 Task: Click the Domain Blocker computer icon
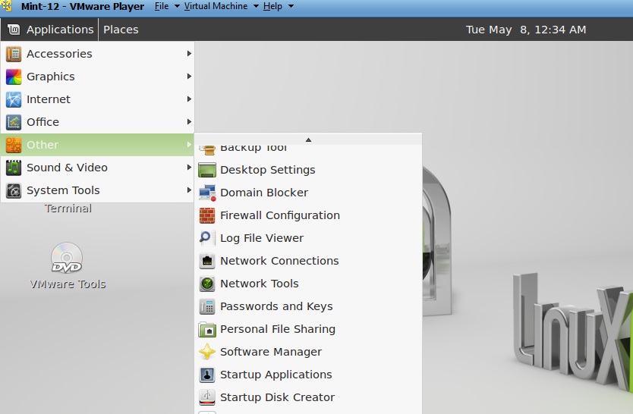pos(207,193)
